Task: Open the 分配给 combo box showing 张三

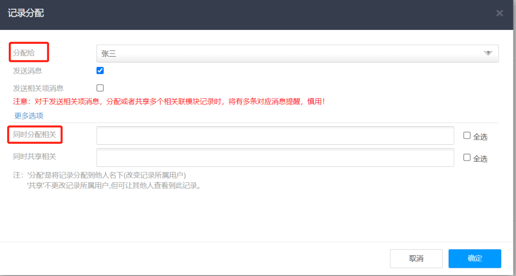Action: (298, 54)
